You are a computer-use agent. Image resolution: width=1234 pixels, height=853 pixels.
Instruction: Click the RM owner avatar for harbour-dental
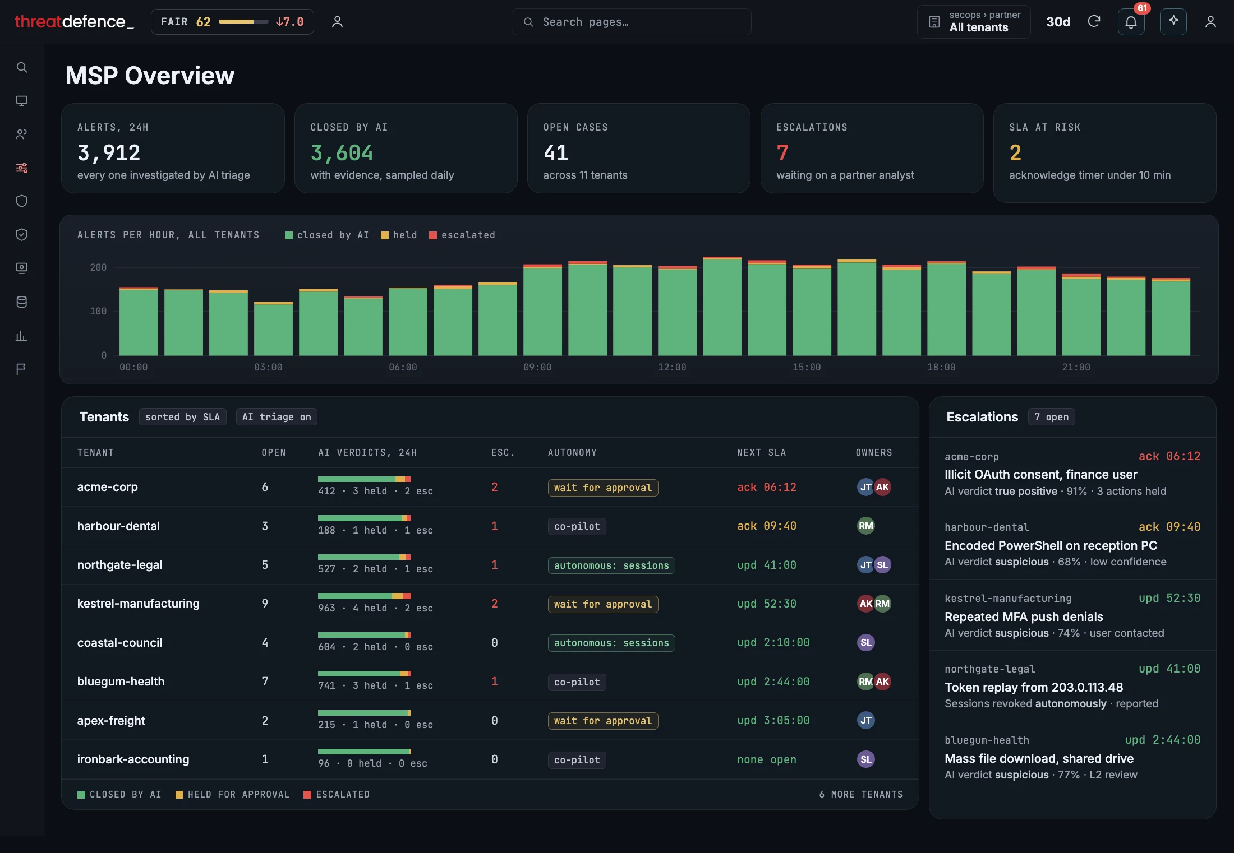pyautogui.click(x=866, y=526)
